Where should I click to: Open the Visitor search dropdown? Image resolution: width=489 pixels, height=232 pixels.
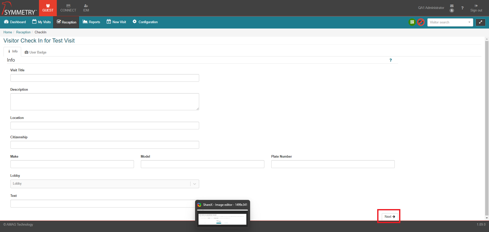click(450, 22)
